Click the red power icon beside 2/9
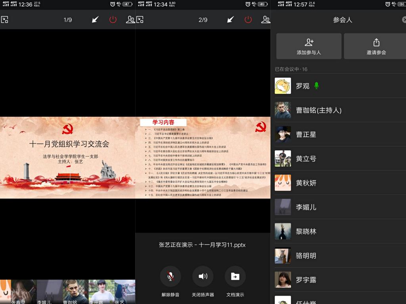Image resolution: width=406 pixels, height=304 pixels. tap(248, 19)
